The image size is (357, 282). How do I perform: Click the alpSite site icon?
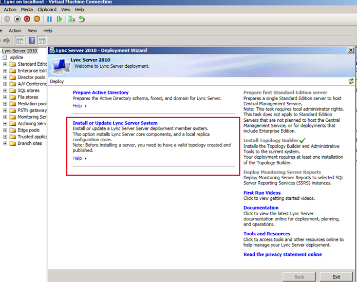4,58
